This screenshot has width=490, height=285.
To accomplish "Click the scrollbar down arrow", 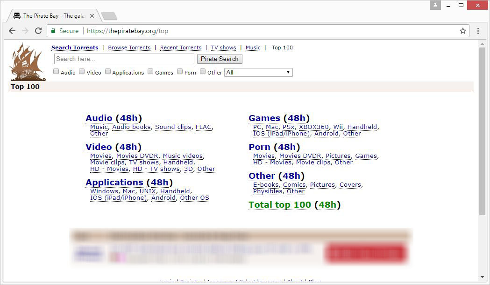I will [x=482, y=277].
